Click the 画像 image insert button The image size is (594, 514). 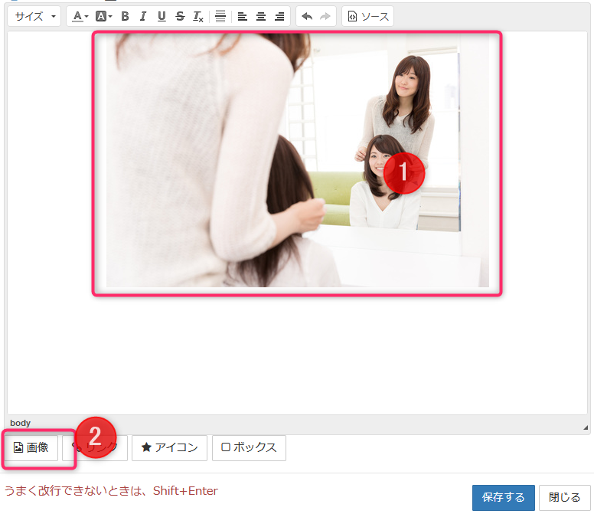[31, 448]
